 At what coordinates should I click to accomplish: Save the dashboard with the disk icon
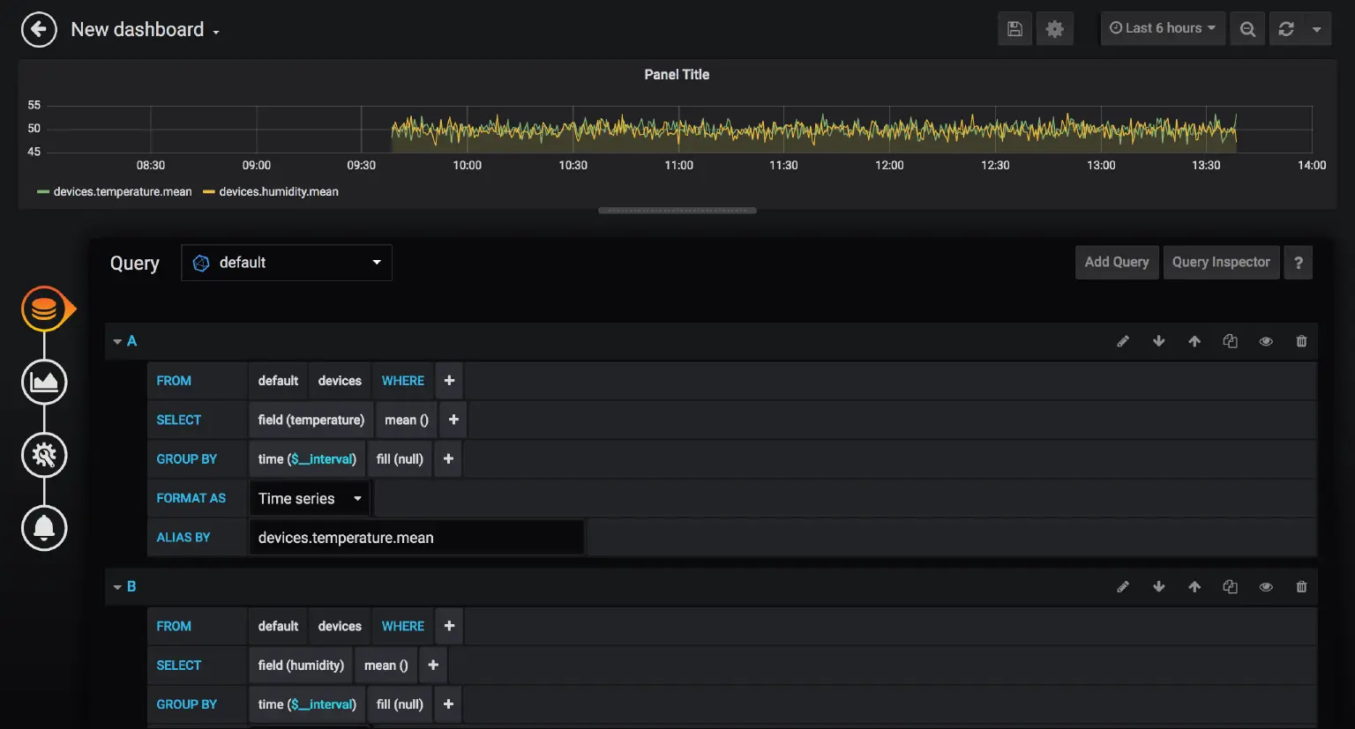click(1014, 29)
